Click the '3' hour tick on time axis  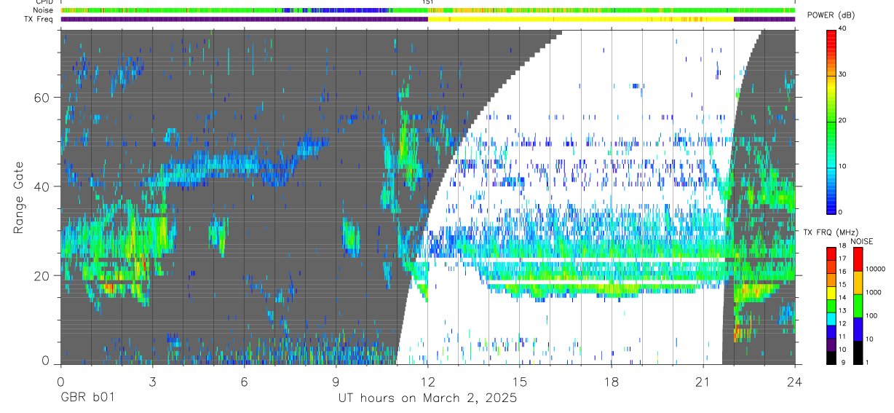pyautogui.click(x=152, y=381)
